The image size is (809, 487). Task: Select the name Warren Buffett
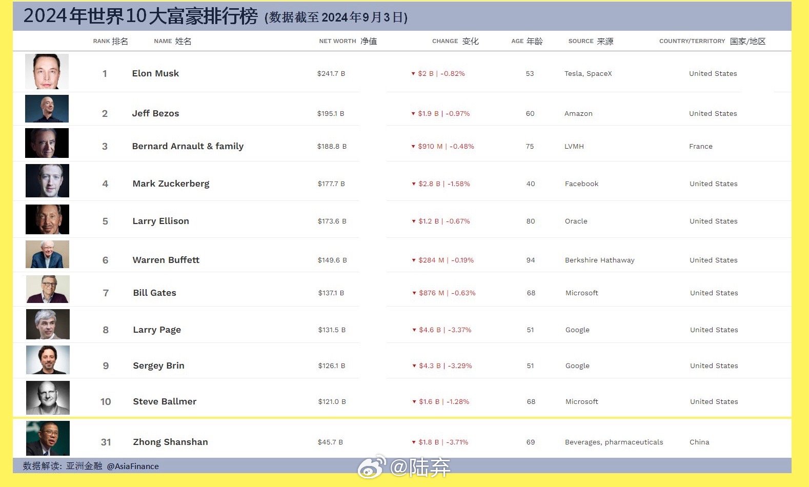(x=166, y=260)
